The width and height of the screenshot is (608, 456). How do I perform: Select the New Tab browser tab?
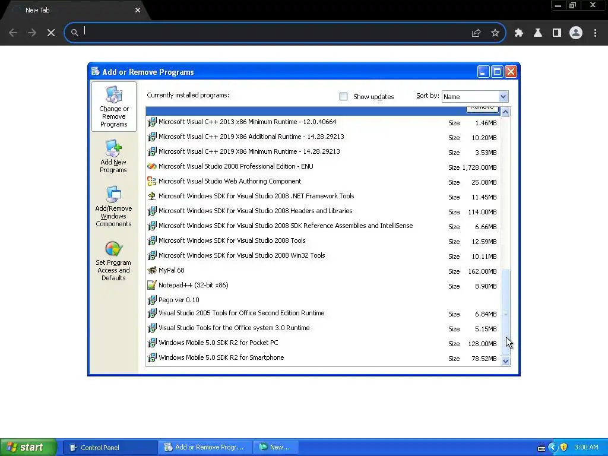pyautogui.click(x=75, y=11)
